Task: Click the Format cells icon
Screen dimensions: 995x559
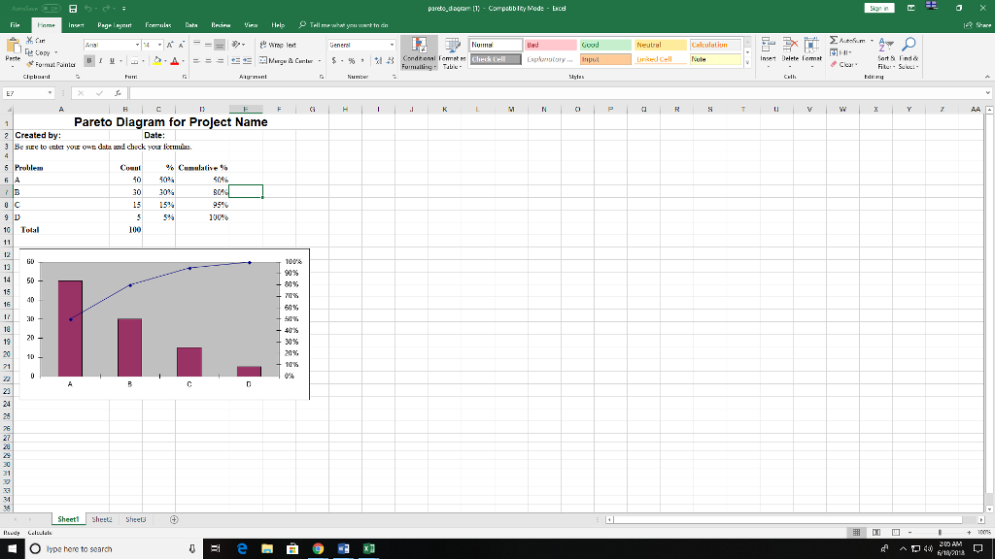Action: pyautogui.click(x=811, y=45)
